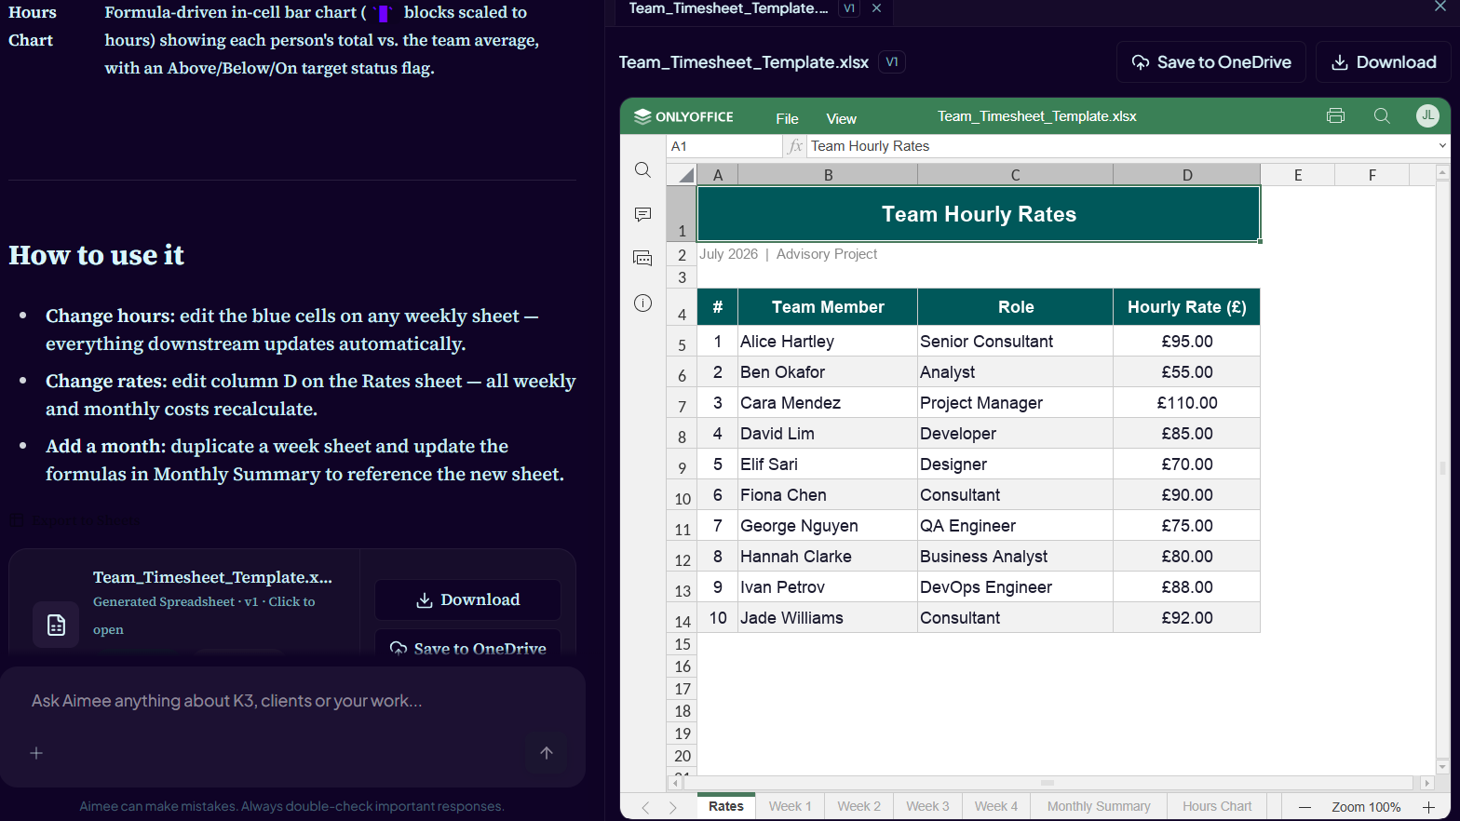Select the Rates sheet tab

pyautogui.click(x=725, y=806)
